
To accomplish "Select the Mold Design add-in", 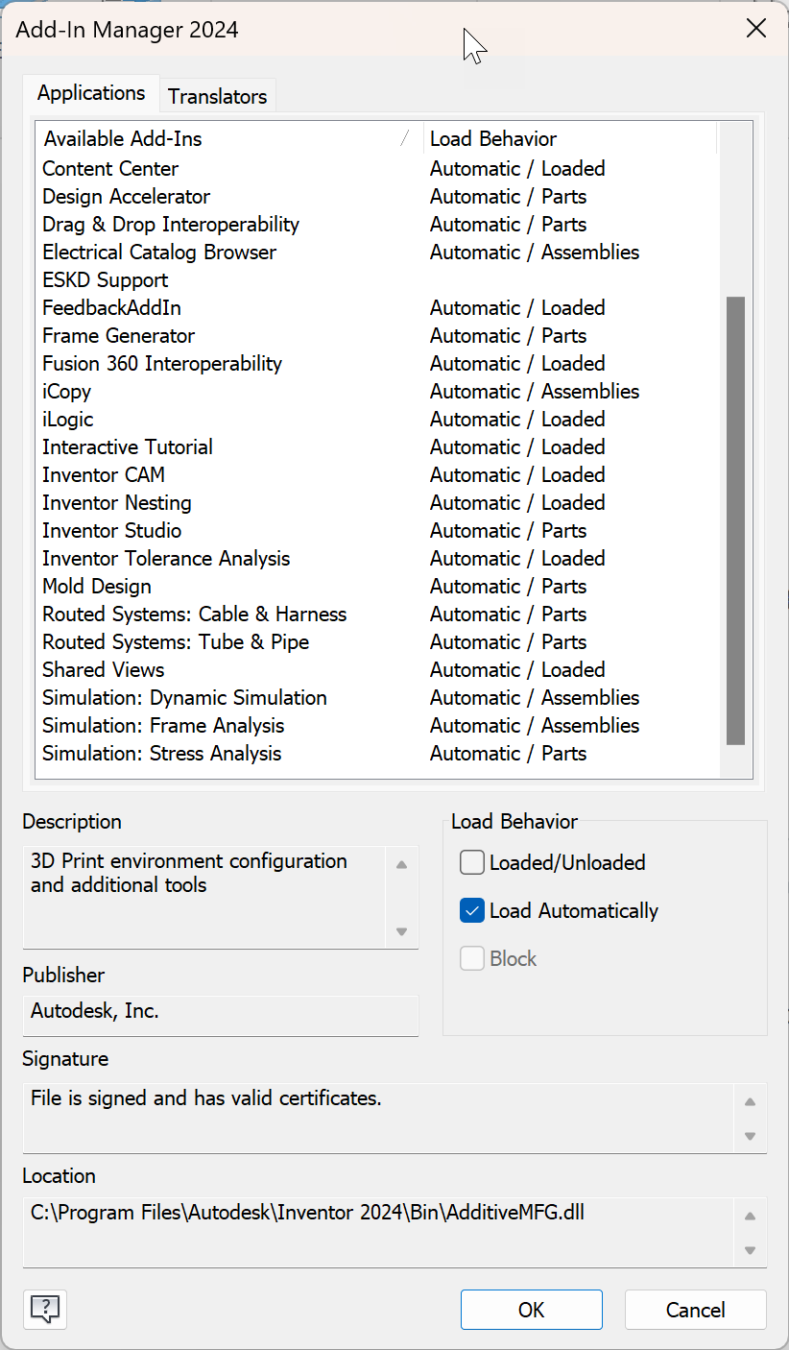I will (x=96, y=586).
